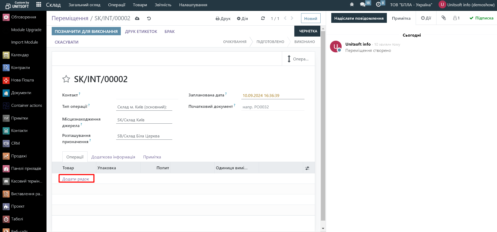This screenshot has width=497, height=232.
Task: Toggle the Підписка follow status
Action: pyautogui.click(x=481, y=18)
